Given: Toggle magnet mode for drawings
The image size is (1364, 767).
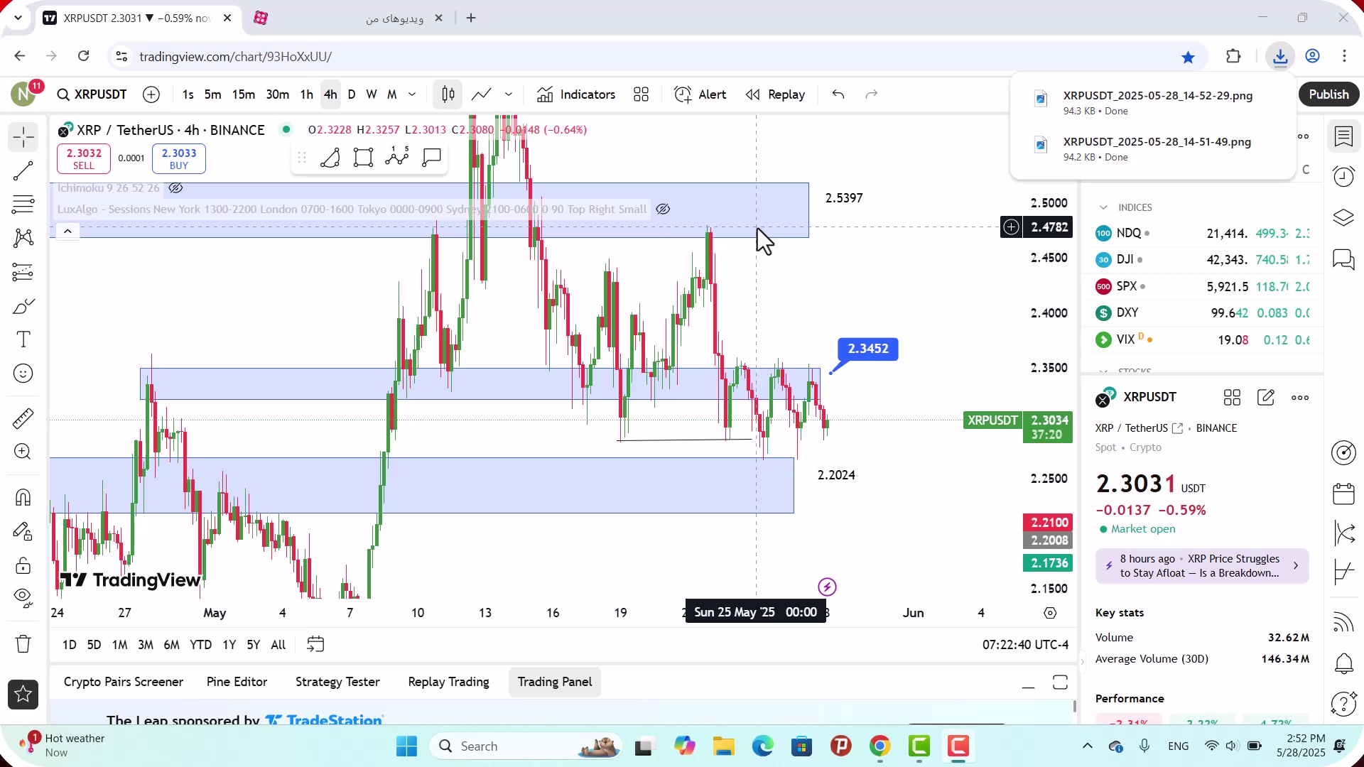Looking at the screenshot, I should (23, 497).
